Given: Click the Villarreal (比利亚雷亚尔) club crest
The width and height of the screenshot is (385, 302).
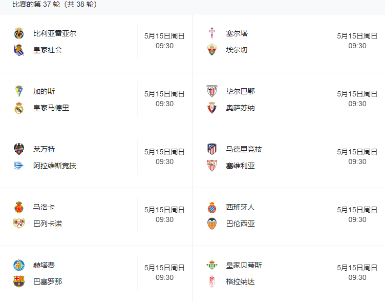Looking at the screenshot, I should (x=19, y=34).
